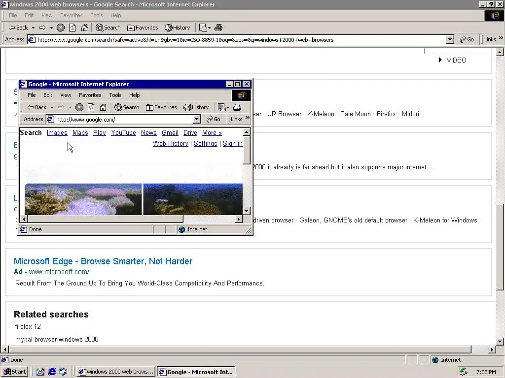Click the Images link on Google page
The height and width of the screenshot is (378, 505).
tap(57, 133)
